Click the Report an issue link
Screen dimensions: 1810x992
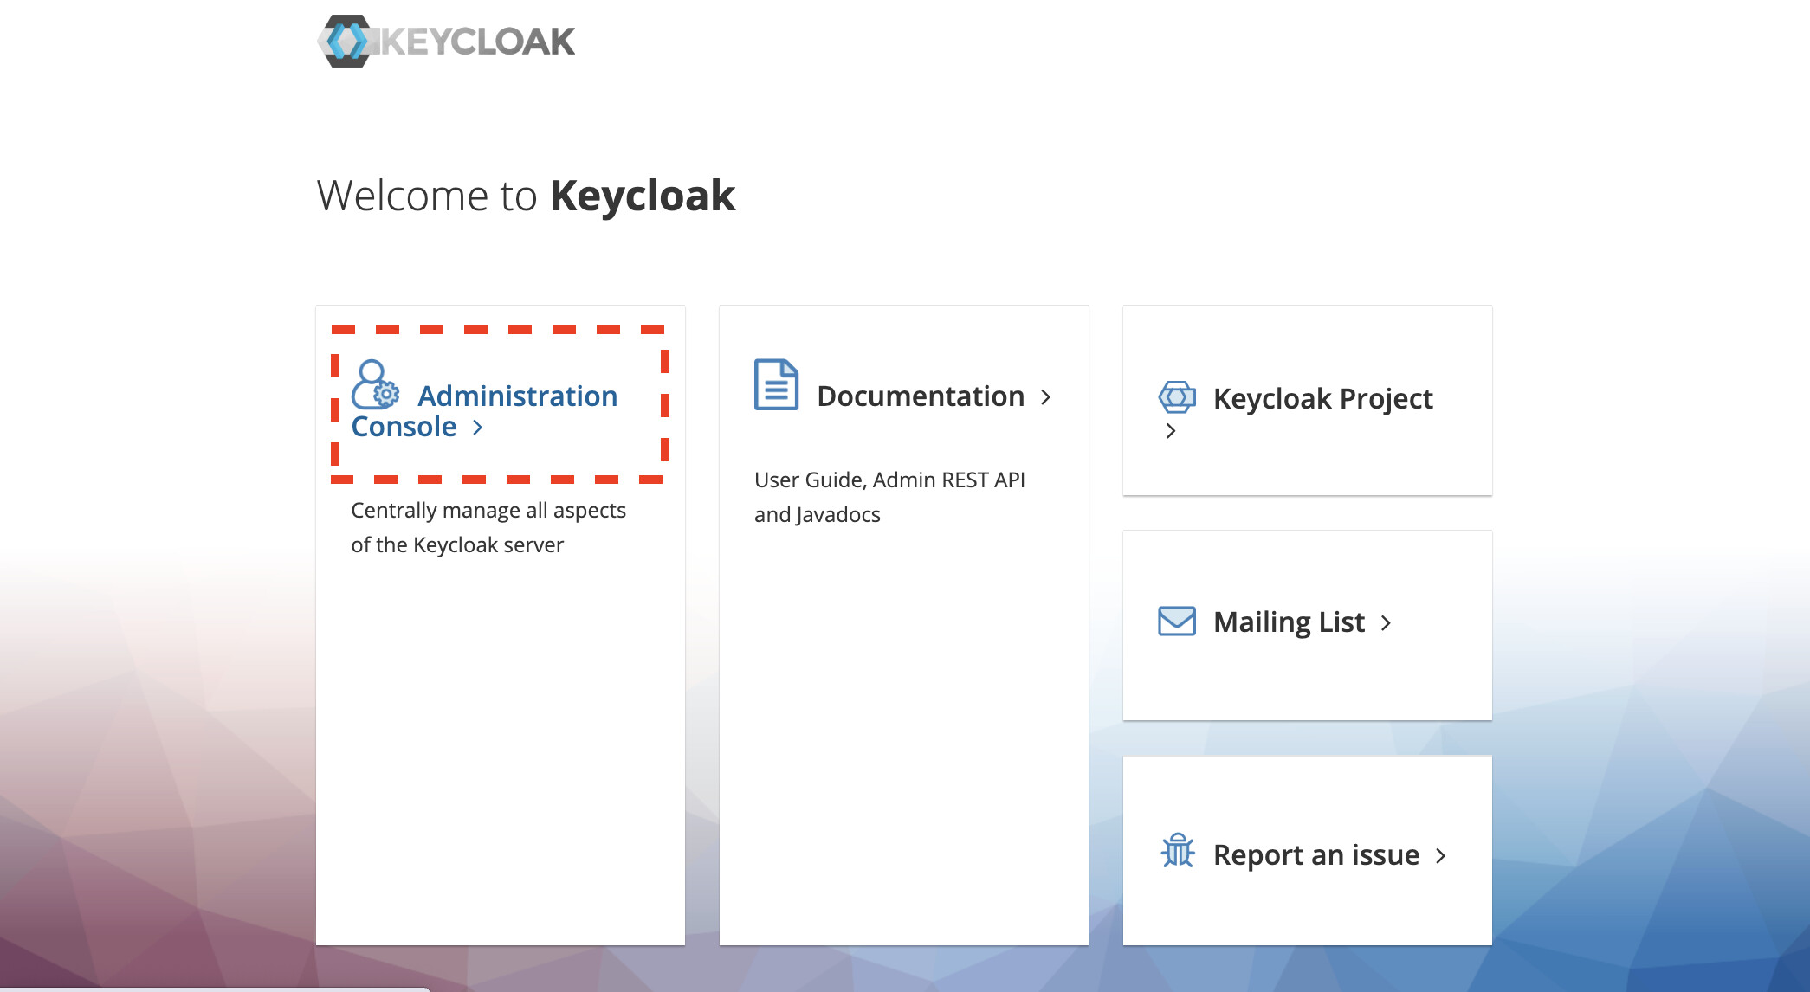1315,855
